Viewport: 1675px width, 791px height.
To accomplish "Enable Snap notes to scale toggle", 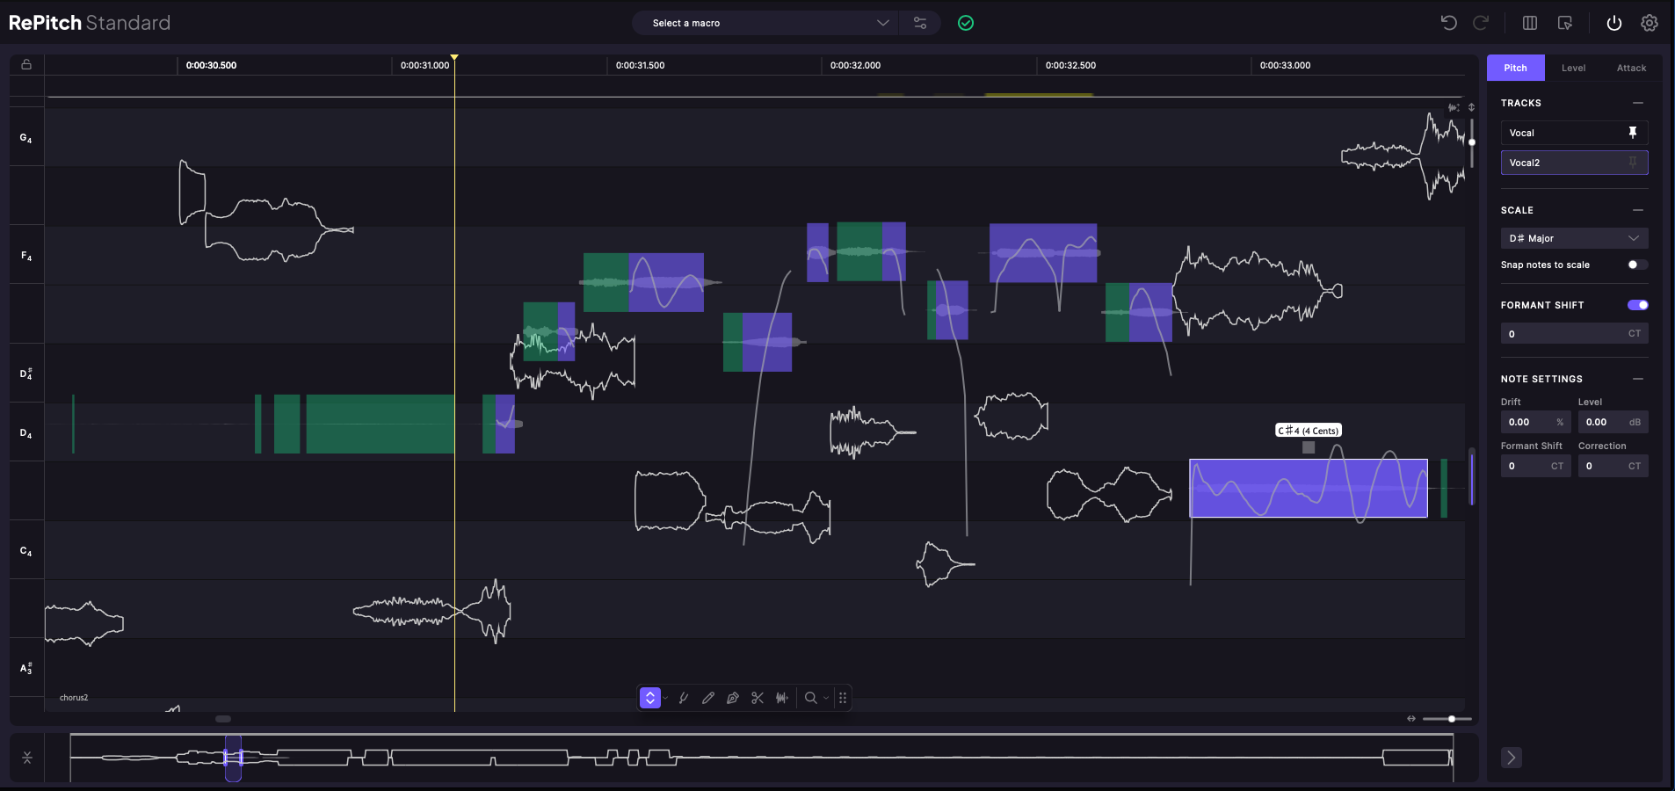I will click(x=1637, y=265).
